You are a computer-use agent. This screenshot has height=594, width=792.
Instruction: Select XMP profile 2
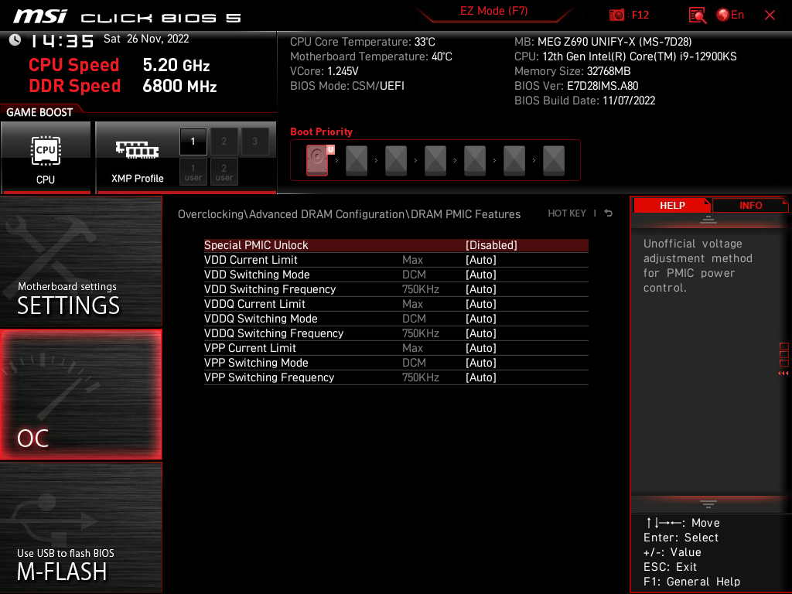point(224,142)
